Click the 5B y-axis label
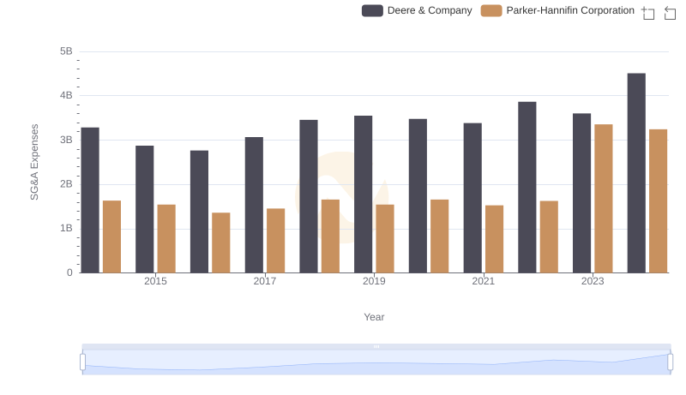The width and height of the screenshot is (686, 395). click(66, 51)
